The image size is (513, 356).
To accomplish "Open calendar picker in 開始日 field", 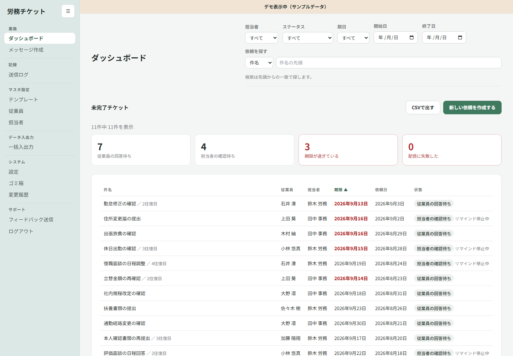I will [x=411, y=37].
